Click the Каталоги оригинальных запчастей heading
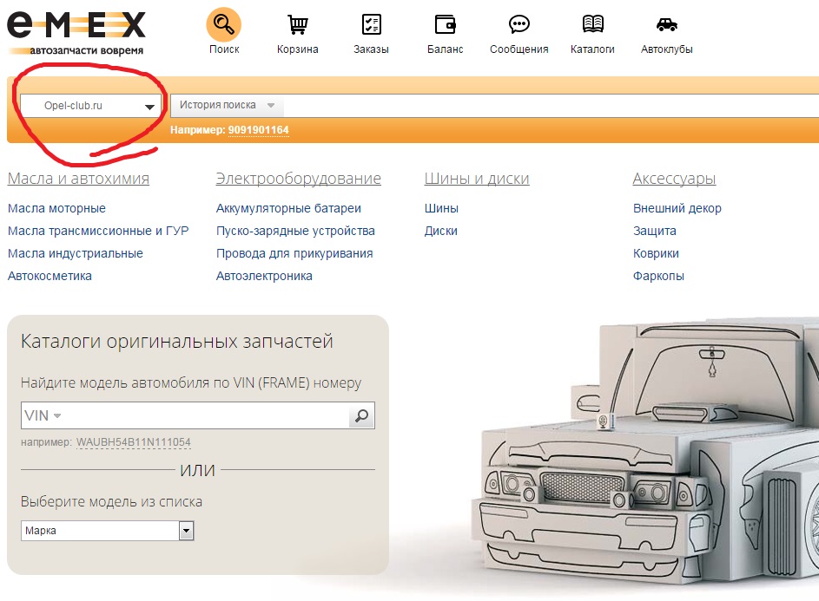Screen dimensions: 819x601 (177, 341)
